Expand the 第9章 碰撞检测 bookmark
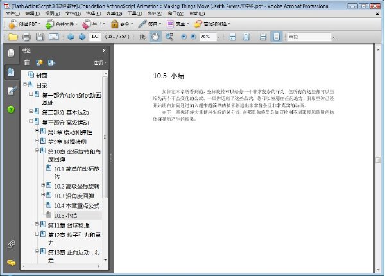Screen dimensions: 385x276 click(x=37, y=141)
